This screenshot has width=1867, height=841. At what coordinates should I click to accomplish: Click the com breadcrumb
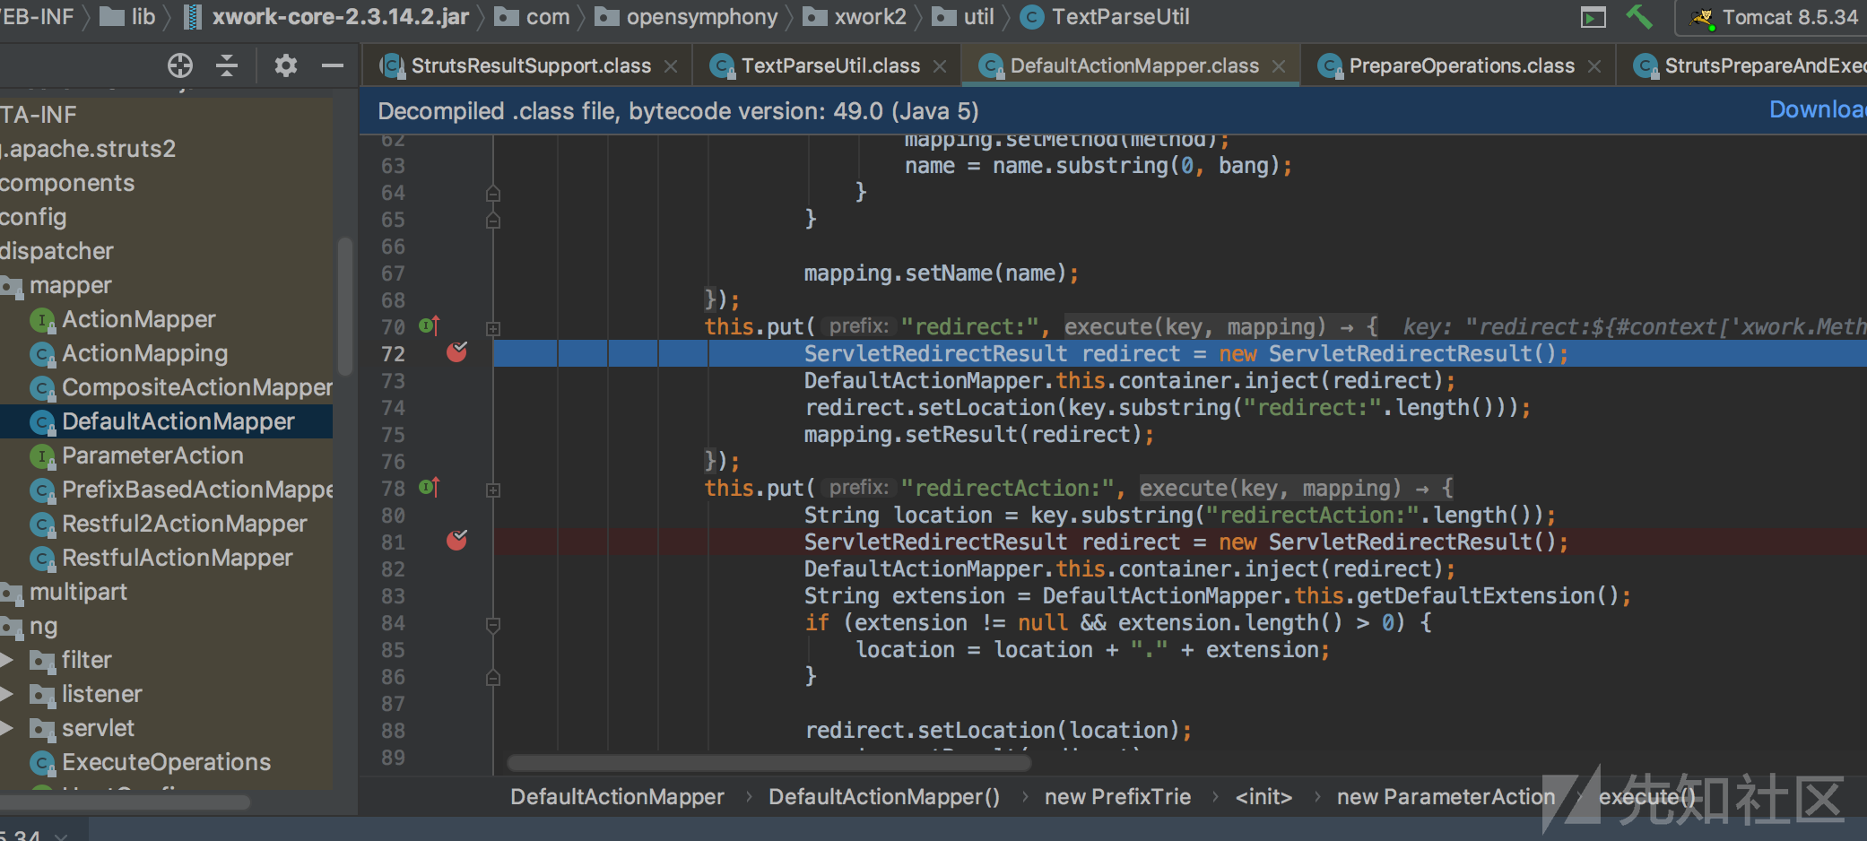click(x=533, y=17)
